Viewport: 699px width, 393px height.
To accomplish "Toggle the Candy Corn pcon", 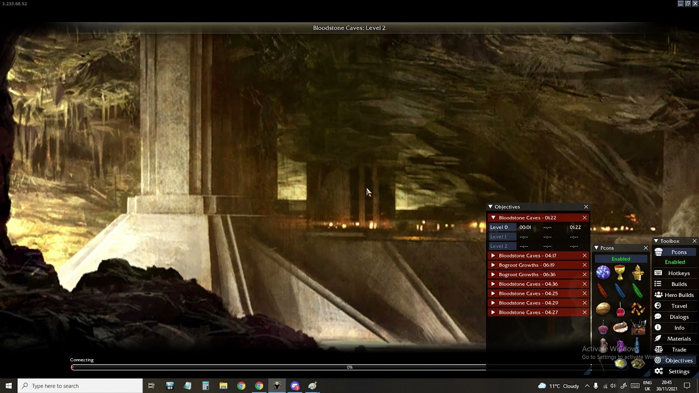I will point(638,309).
